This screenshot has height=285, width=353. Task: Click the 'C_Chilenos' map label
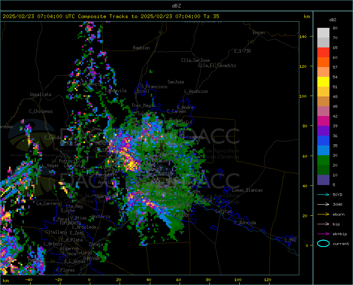tap(41, 111)
